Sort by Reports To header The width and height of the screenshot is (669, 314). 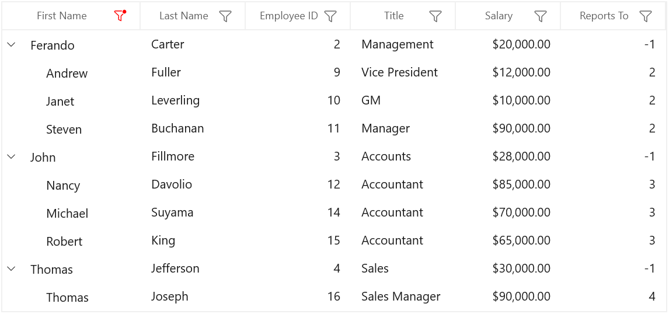pyautogui.click(x=604, y=16)
